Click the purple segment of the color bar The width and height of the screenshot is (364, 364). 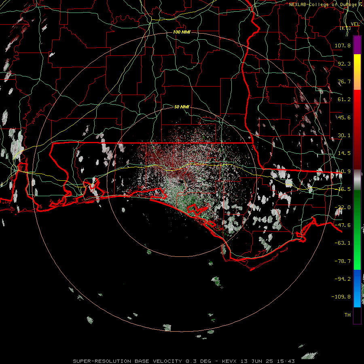pos(357,45)
